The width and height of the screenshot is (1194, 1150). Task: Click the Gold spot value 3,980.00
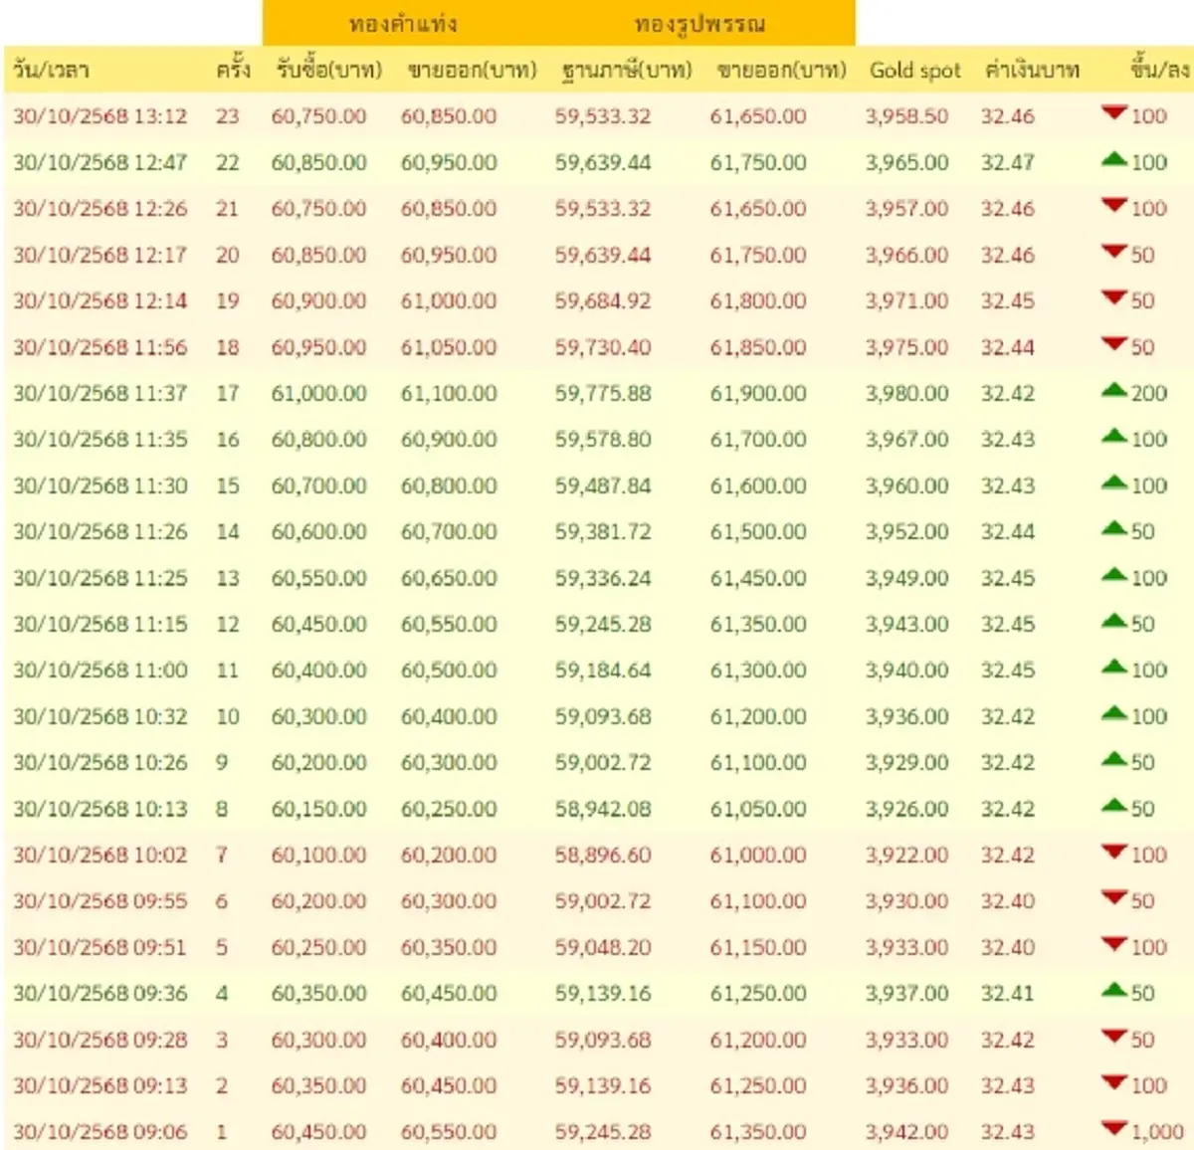[906, 394]
